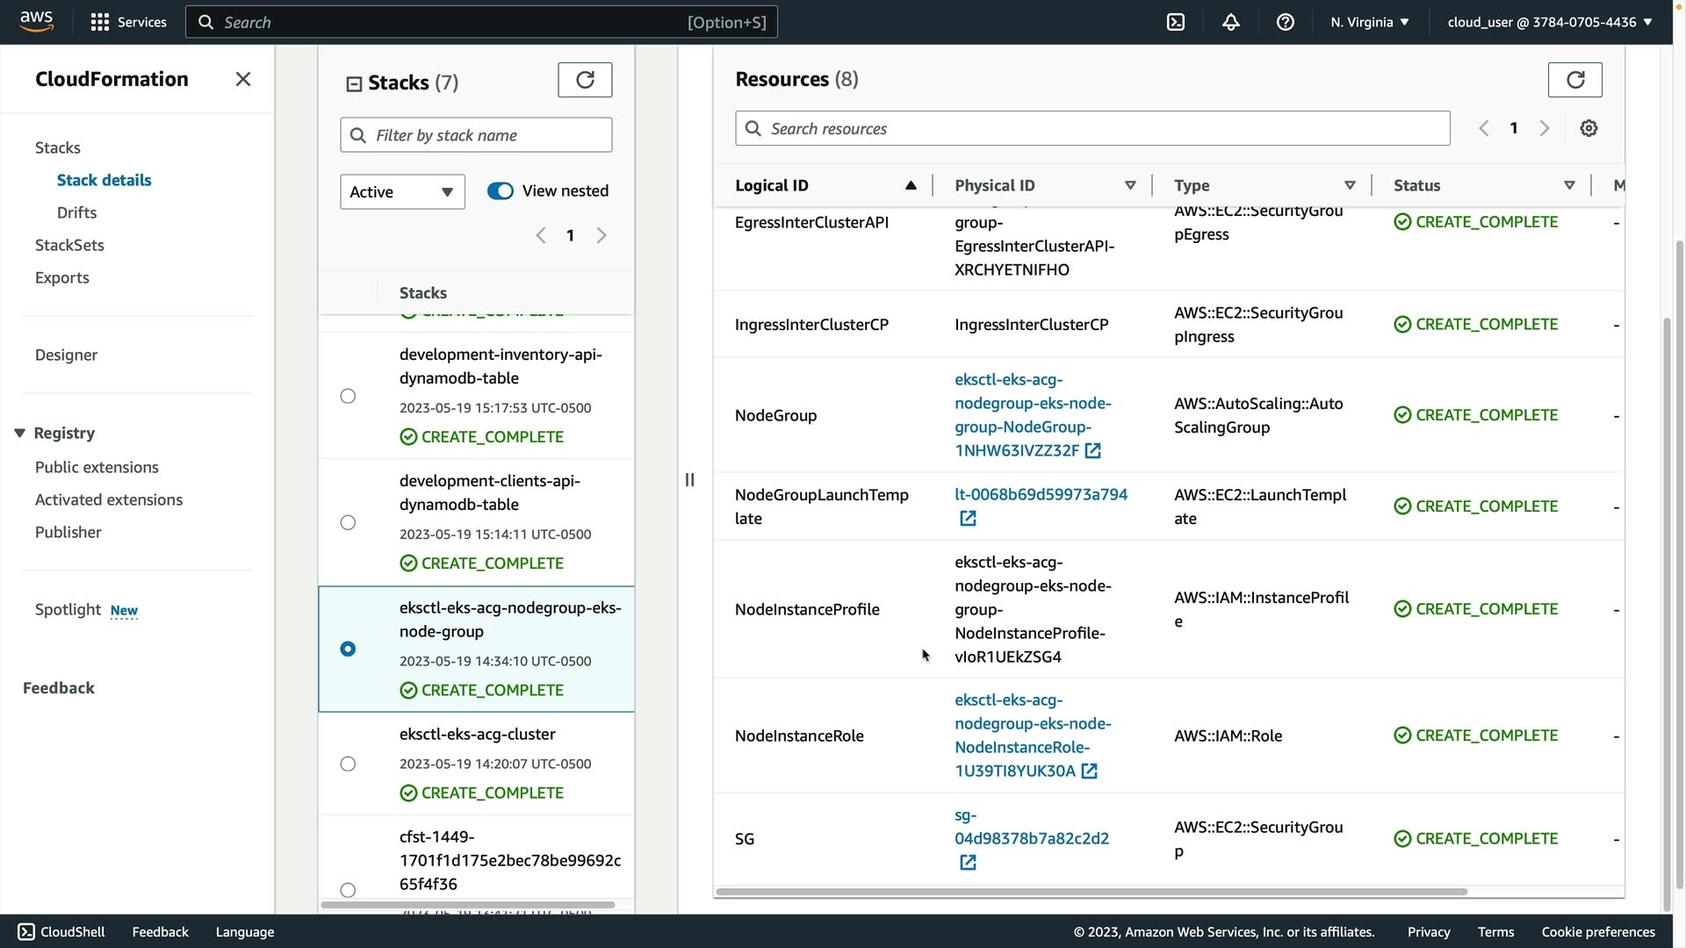Collapse the Stacks panel icon
Image resolution: width=1686 pixels, height=948 pixels.
pyautogui.click(x=354, y=83)
